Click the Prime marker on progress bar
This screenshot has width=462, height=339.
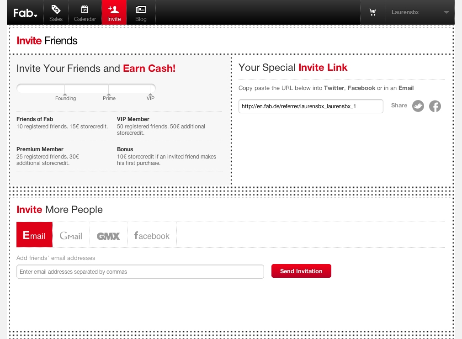click(109, 95)
